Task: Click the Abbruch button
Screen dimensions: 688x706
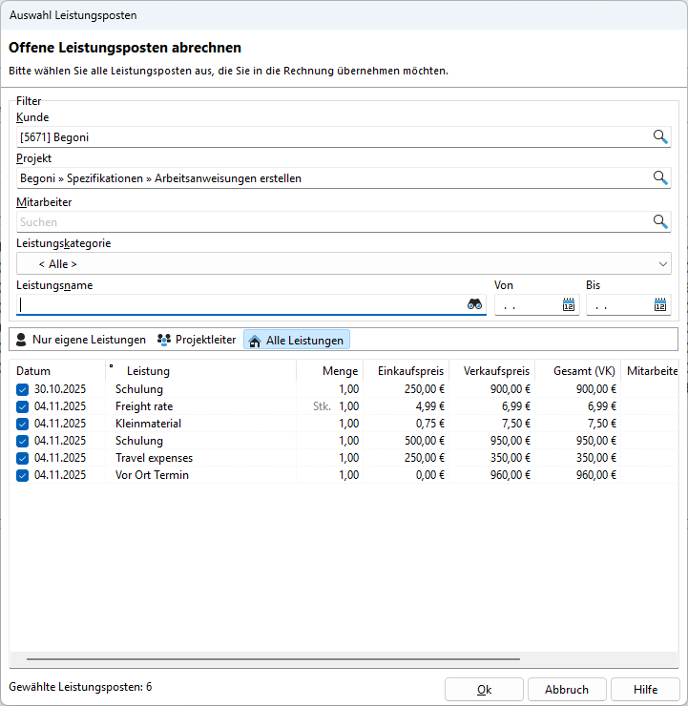Action: pyautogui.click(x=566, y=690)
